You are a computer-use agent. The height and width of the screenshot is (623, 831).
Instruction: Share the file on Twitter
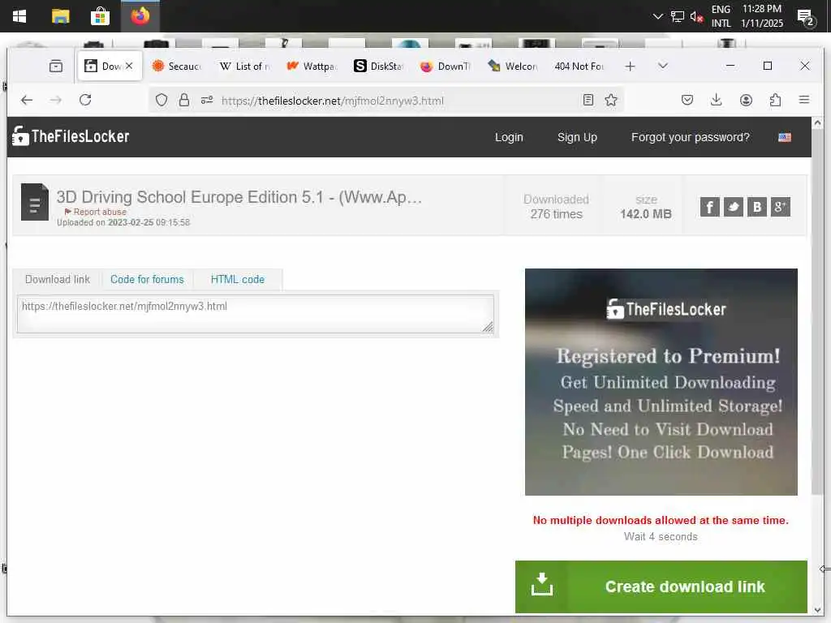pyautogui.click(x=733, y=207)
